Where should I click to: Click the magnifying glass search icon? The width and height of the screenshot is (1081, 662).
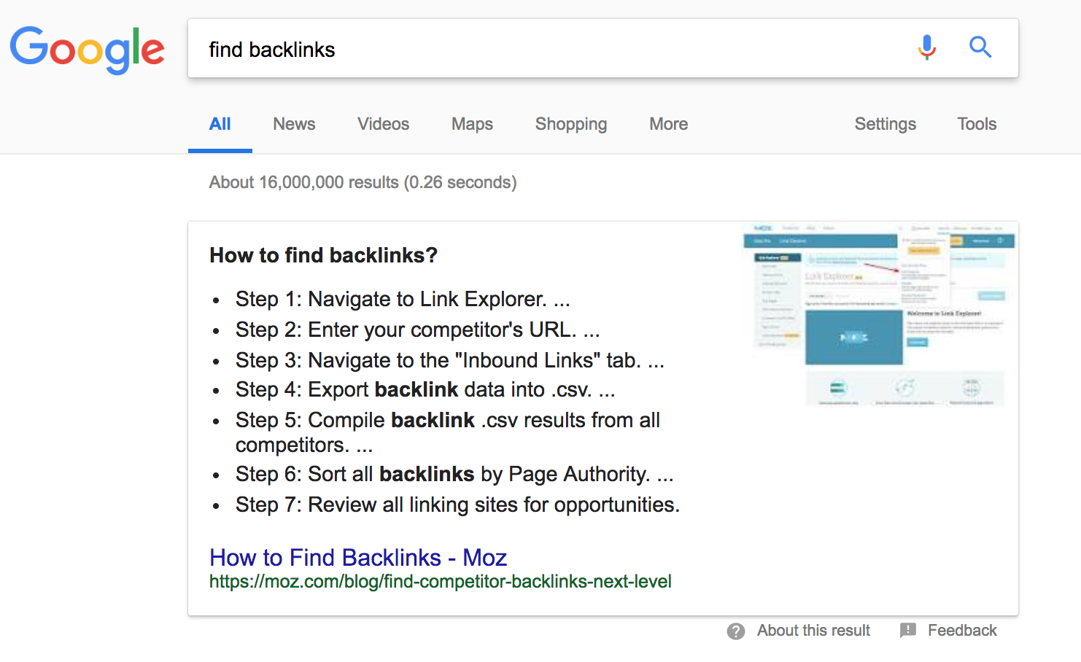980,48
